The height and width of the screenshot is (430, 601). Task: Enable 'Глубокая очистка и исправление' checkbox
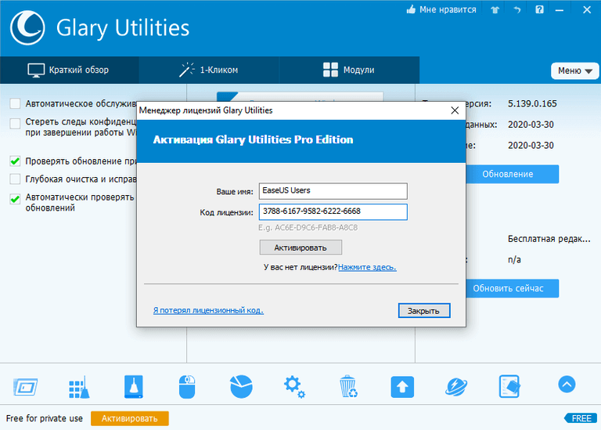(15, 179)
